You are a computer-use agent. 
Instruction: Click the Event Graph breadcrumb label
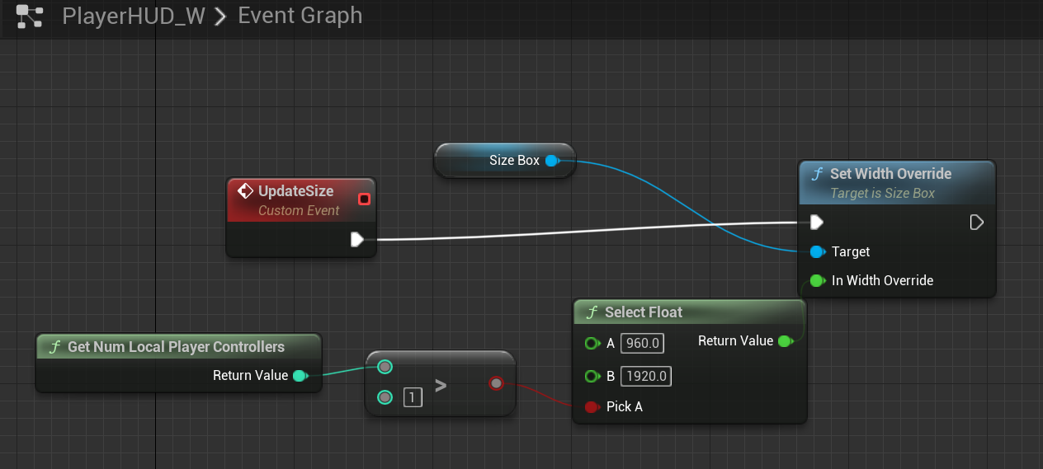coord(300,16)
